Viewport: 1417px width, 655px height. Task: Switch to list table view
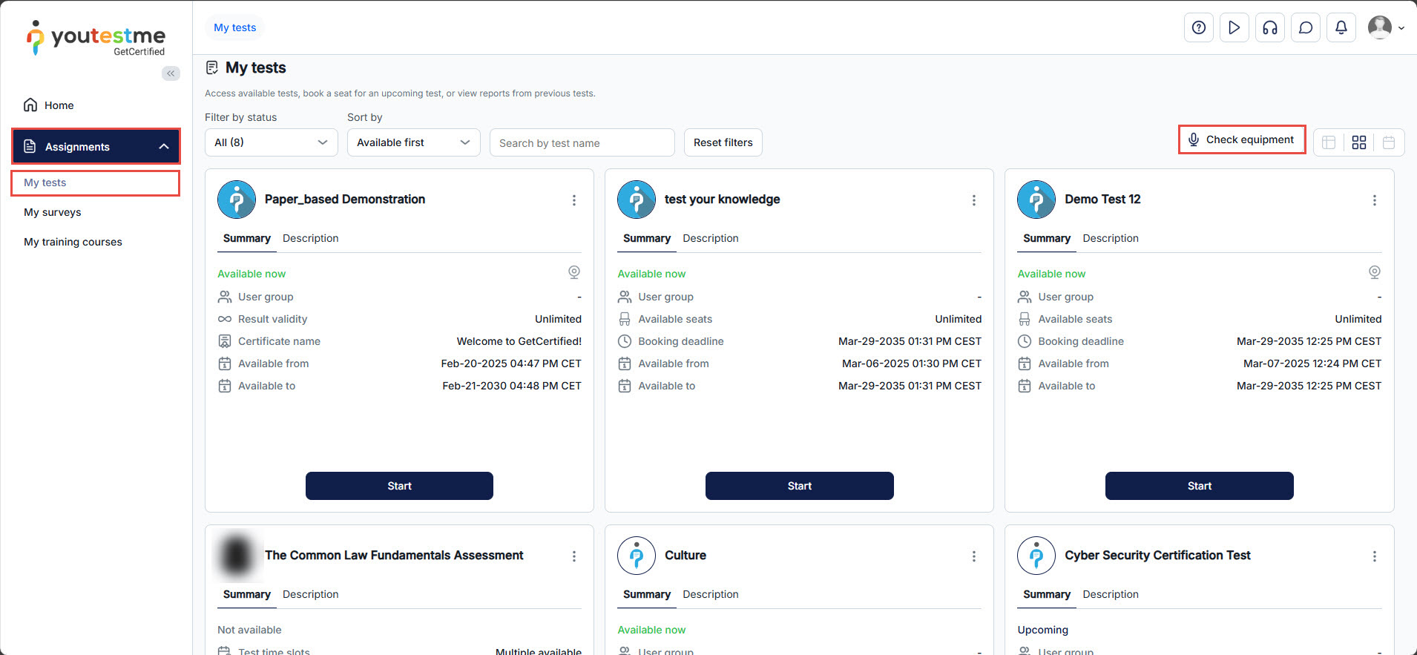pyautogui.click(x=1329, y=142)
